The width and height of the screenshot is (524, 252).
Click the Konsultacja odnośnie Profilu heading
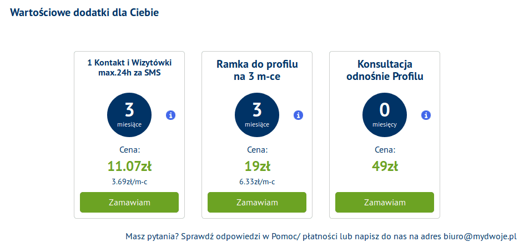point(385,70)
